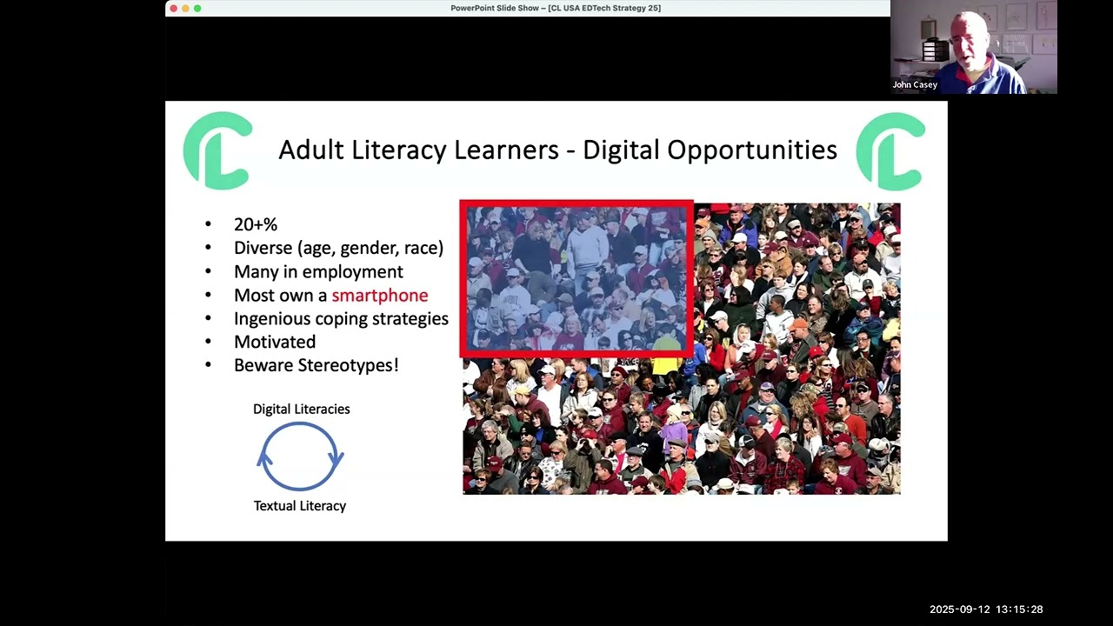
Task: Click the blue circular arrows diagram
Action: pos(301,456)
